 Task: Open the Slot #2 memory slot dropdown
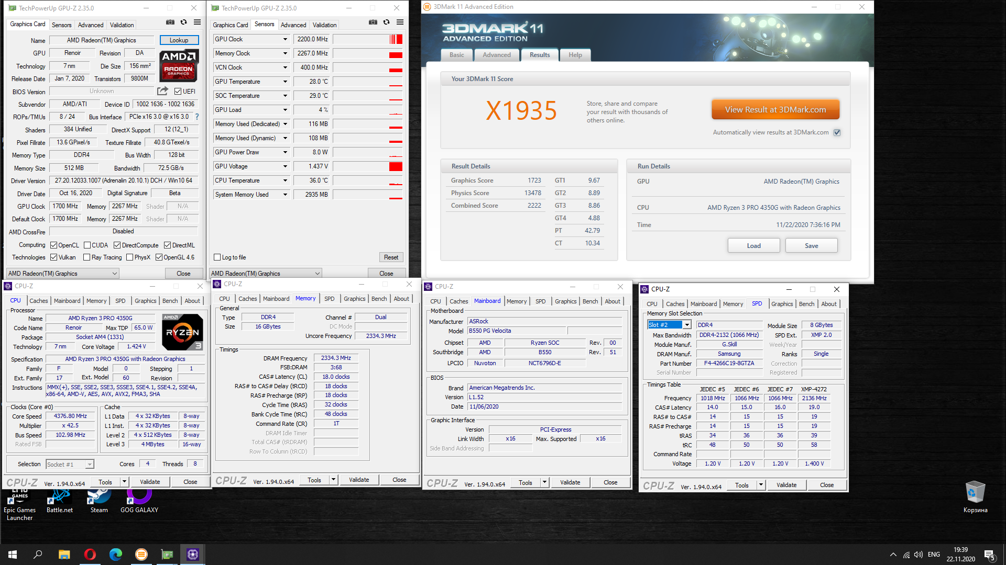(670, 325)
